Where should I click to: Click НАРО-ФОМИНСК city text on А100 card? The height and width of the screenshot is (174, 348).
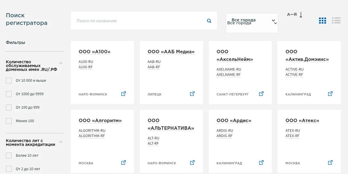point(93,94)
